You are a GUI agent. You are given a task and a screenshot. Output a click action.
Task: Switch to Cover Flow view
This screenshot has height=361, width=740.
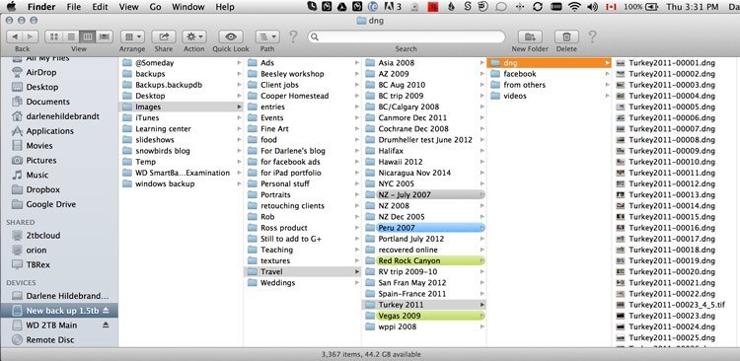click(105, 36)
